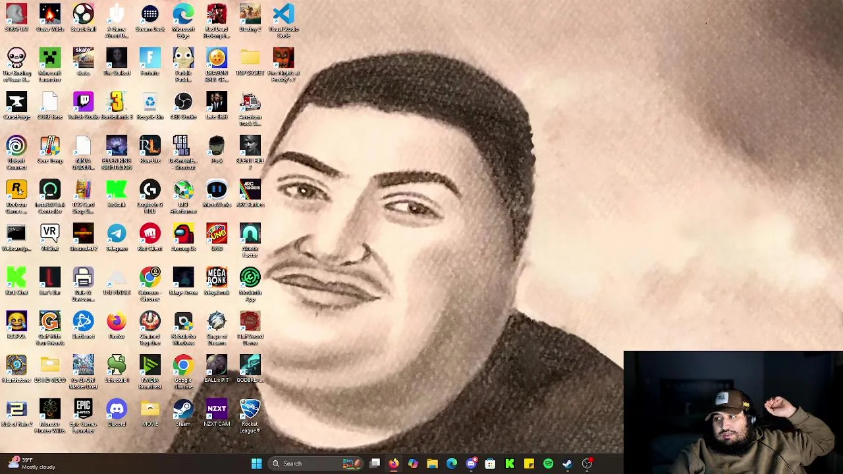Image resolution: width=843 pixels, height=474 pixels.
Task: Open the MOVIE folder on desktop
Action: pos(150,413)
